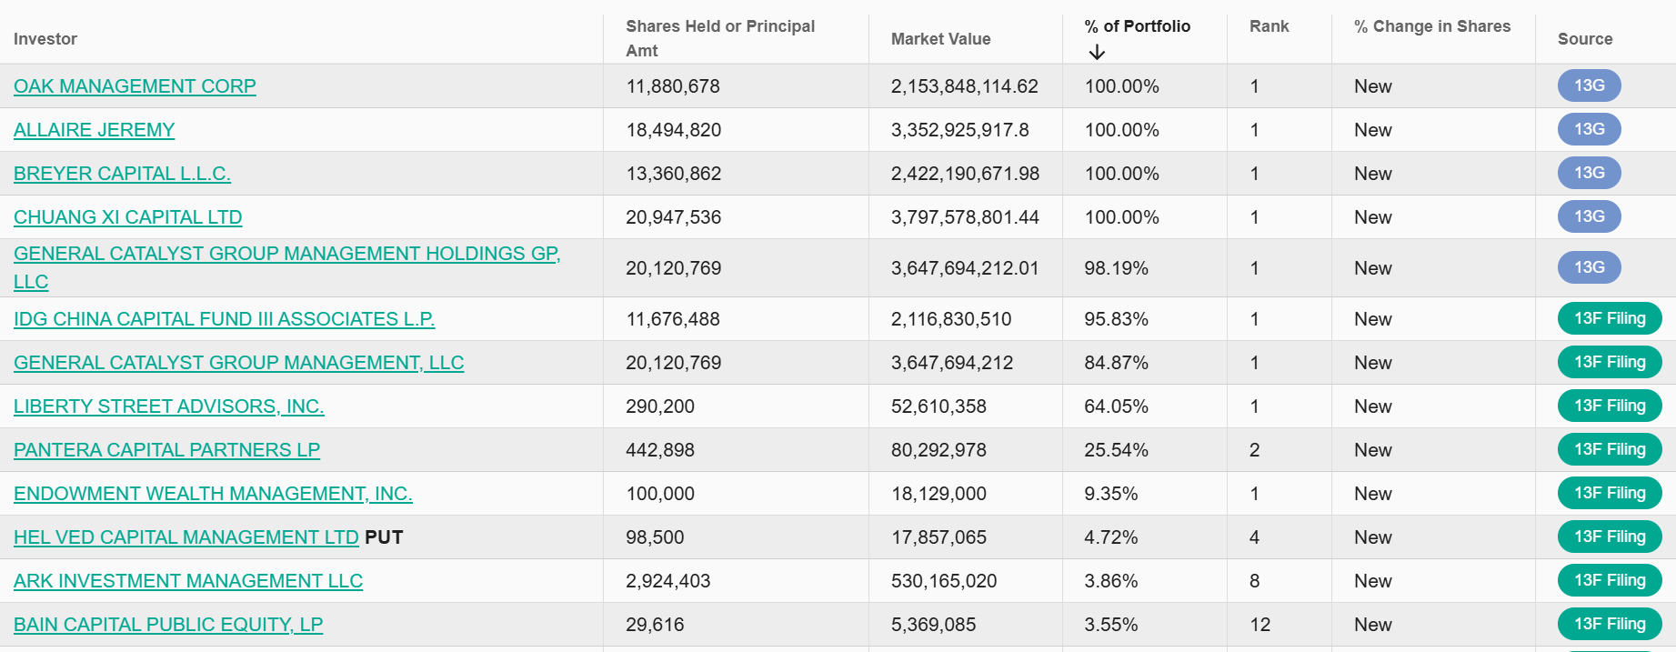The width and height of the screenshot is (1676, 652).
Task: Click the HEL VED CAPITAL MANAGEMENT LTD link
Action: [186, 537]
